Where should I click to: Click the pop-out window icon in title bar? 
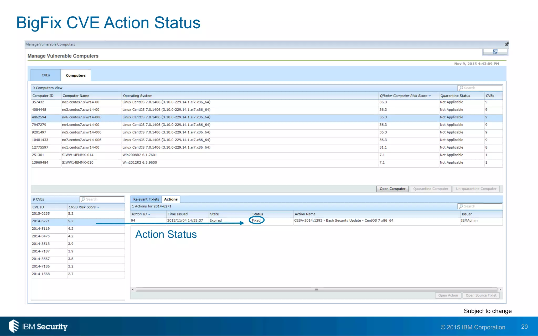click(x=506, y=44)
